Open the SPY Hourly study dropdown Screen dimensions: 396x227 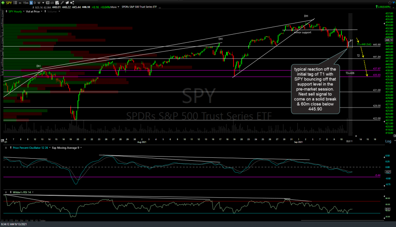pos(24,12)
